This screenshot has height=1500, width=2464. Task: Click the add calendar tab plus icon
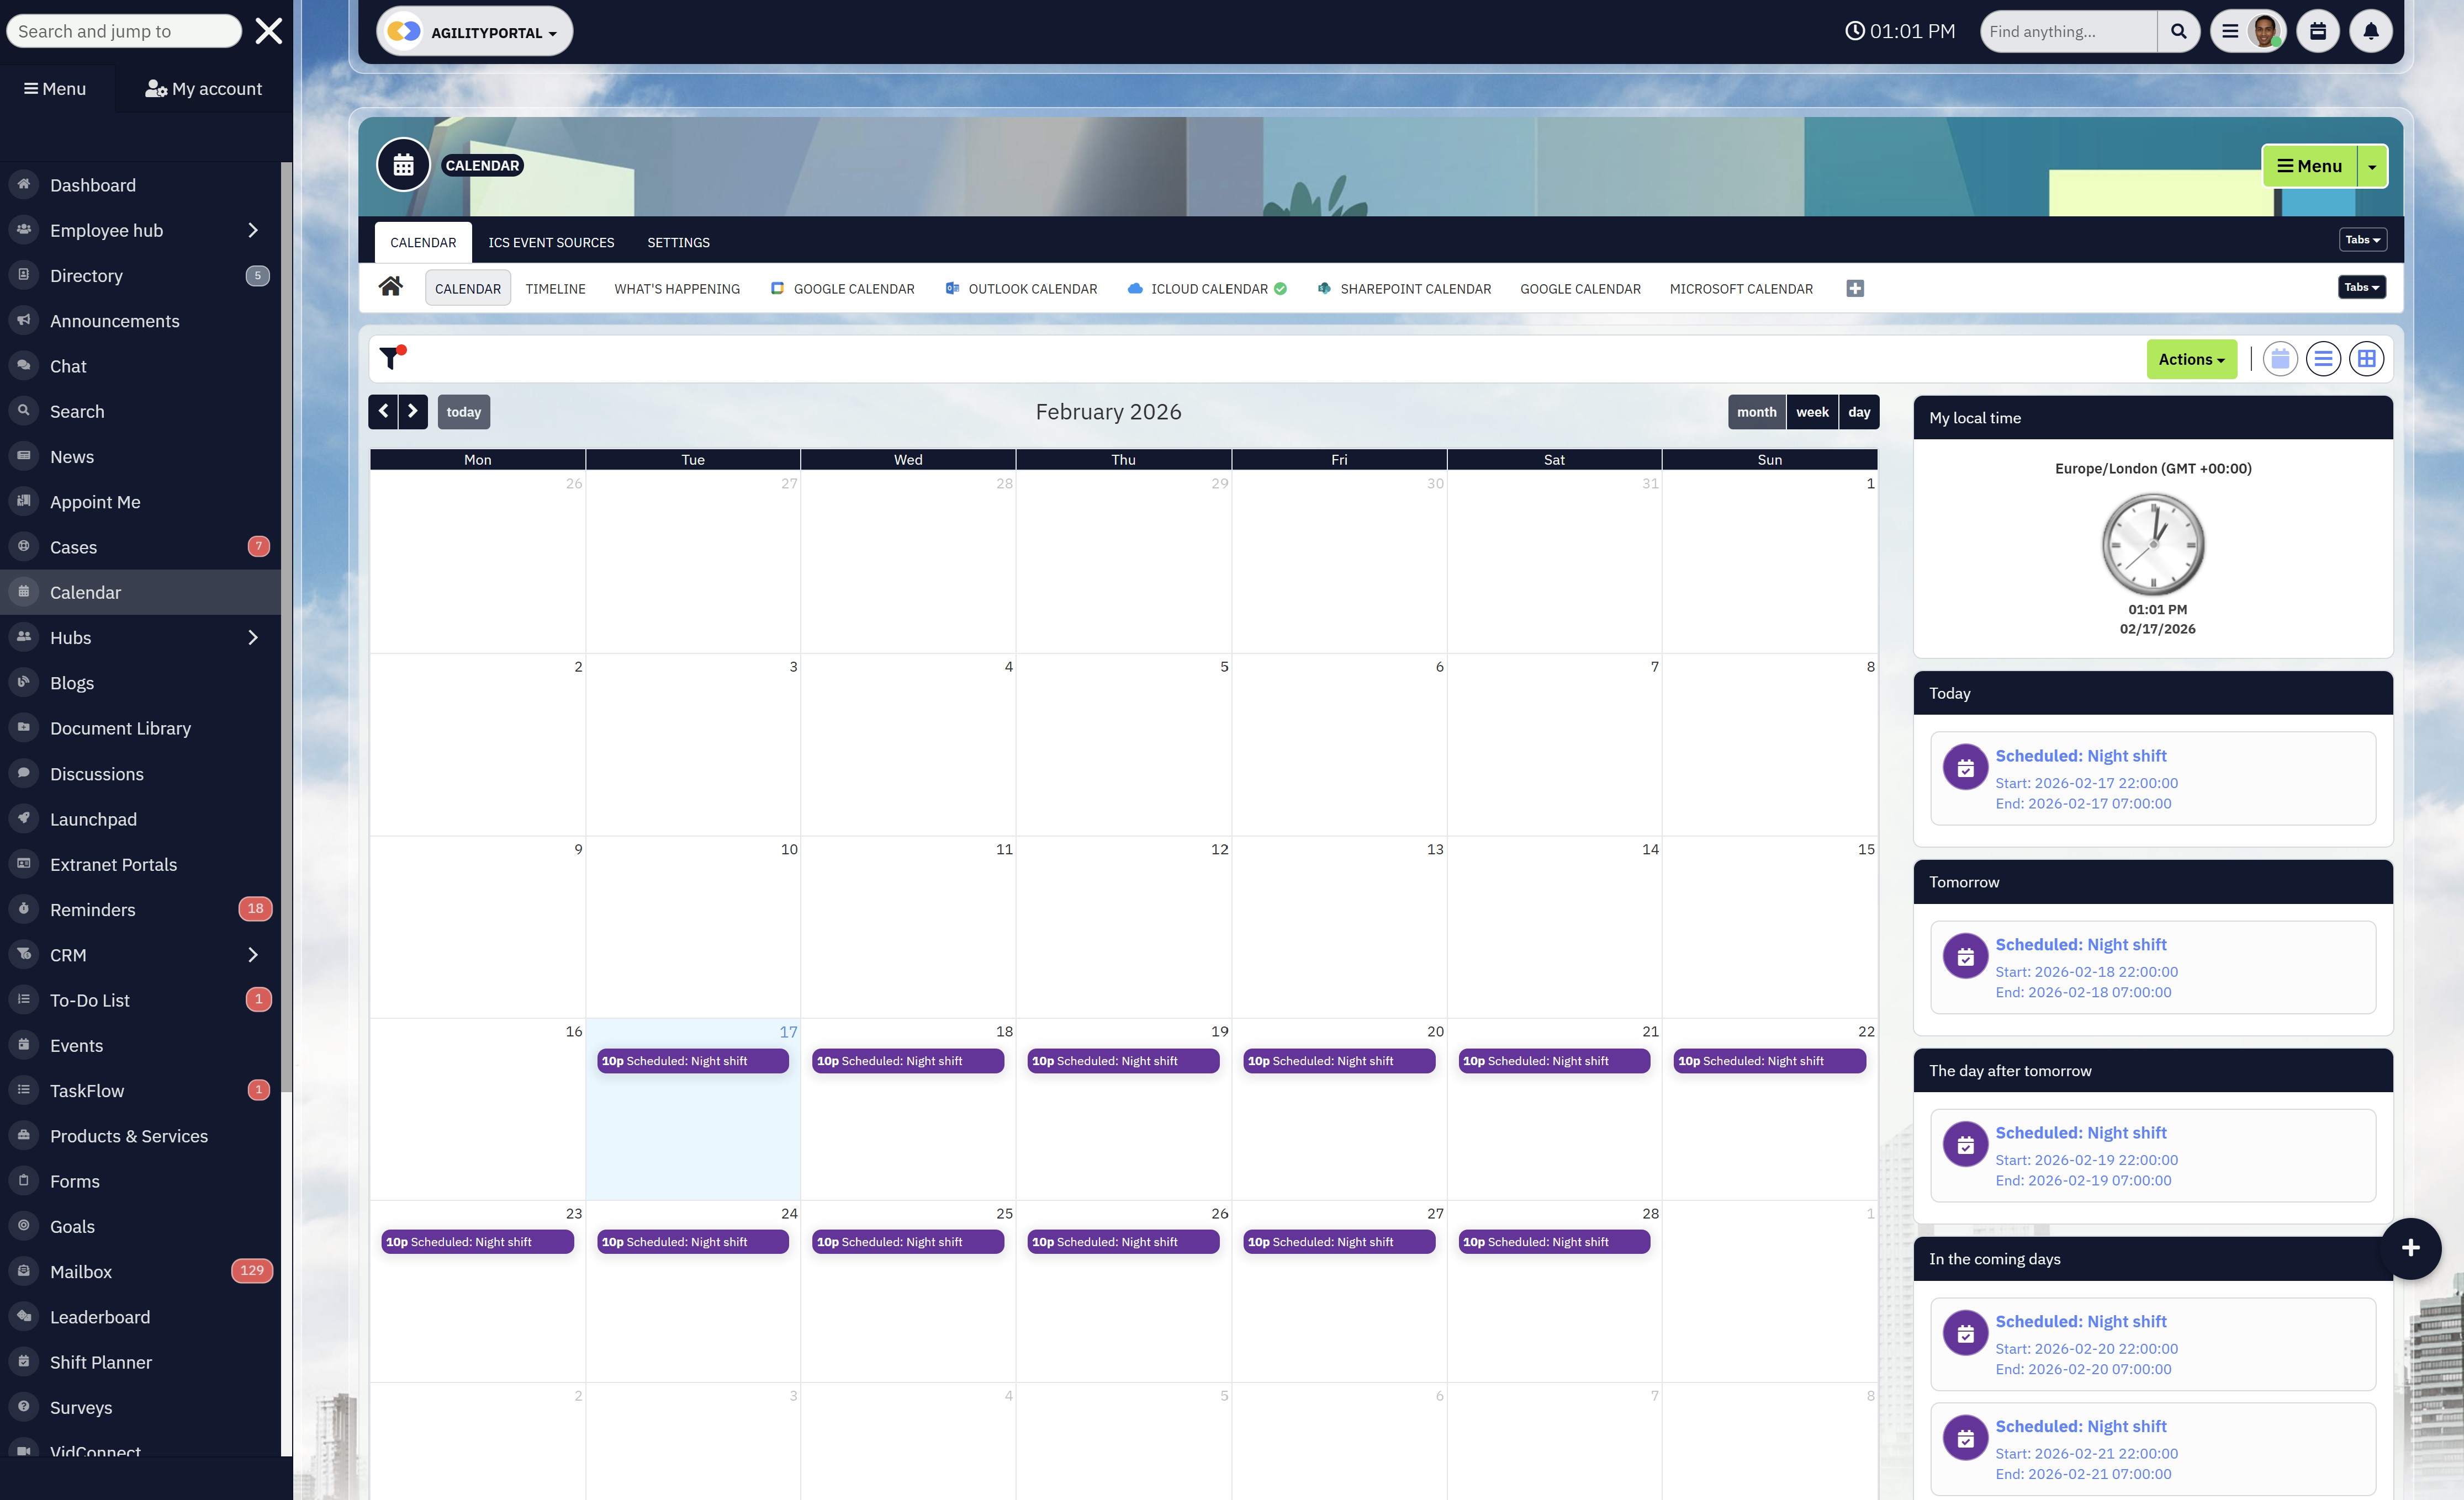click(1854, 289)
